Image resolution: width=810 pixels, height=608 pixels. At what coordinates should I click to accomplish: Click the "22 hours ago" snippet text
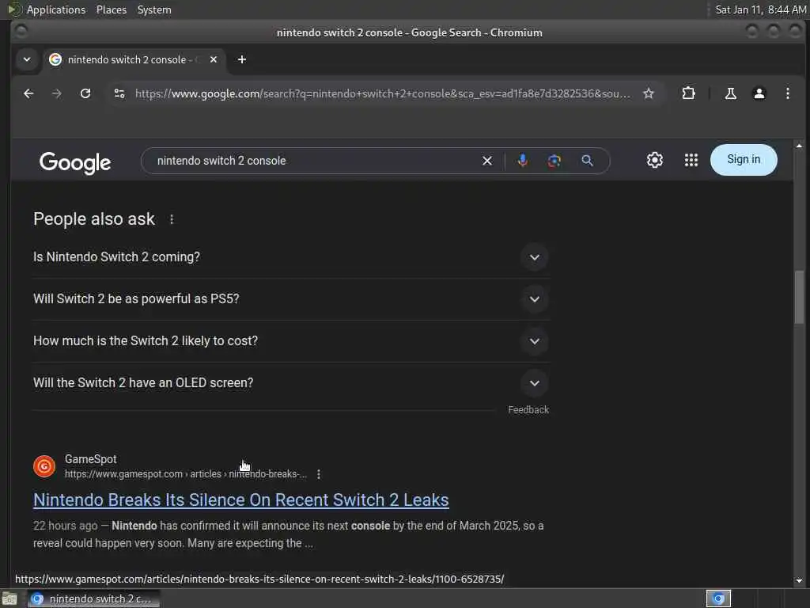click(x=65, y=526)
